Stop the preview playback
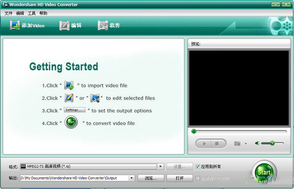This screenshot has height=189, width=294. pyautogui.click(x=217, y=144)
